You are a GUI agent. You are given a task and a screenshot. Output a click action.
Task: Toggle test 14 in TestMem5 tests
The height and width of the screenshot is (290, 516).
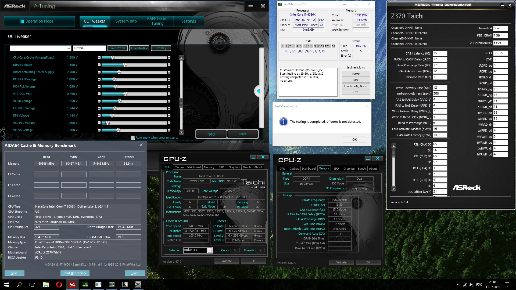click(x=334, y=46)
